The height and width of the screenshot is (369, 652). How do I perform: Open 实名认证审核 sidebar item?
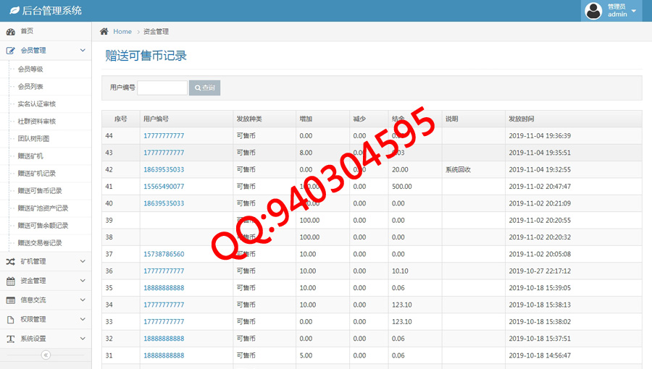(36, 104)
